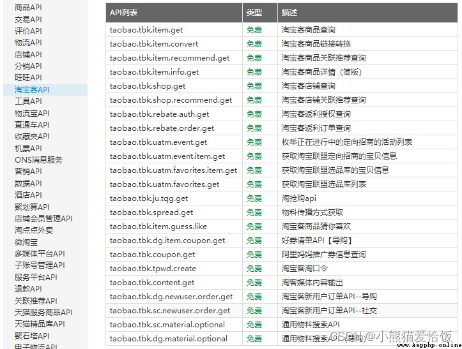Open taobao.tbk.shop.get API
The image size is (462, 349).
(148, 86)
